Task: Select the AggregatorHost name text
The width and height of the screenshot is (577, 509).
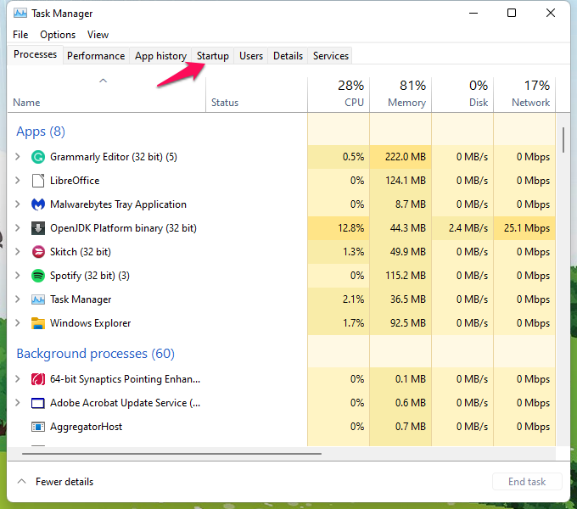Action: 86,427
